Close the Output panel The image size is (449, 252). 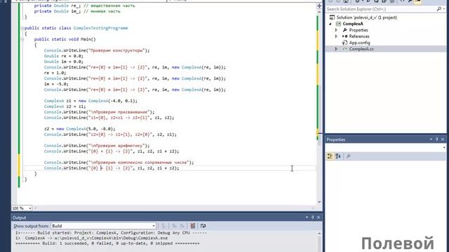[x=318, y=218]
